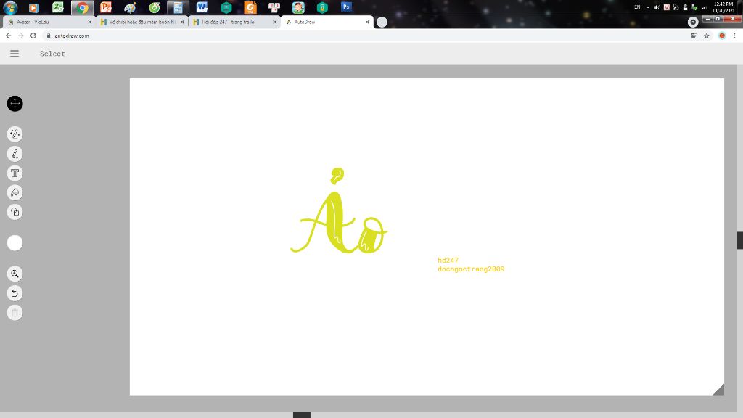This screenshot has width=743, height=418.
Task: Open media player from the taskbar
Action: pos(33,7)
